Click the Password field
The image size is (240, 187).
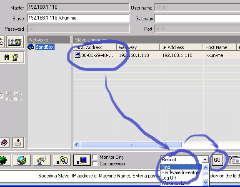tap(78, 29)
